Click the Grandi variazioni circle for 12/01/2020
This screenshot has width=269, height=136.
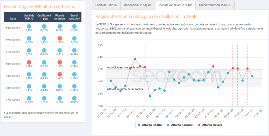74,38
